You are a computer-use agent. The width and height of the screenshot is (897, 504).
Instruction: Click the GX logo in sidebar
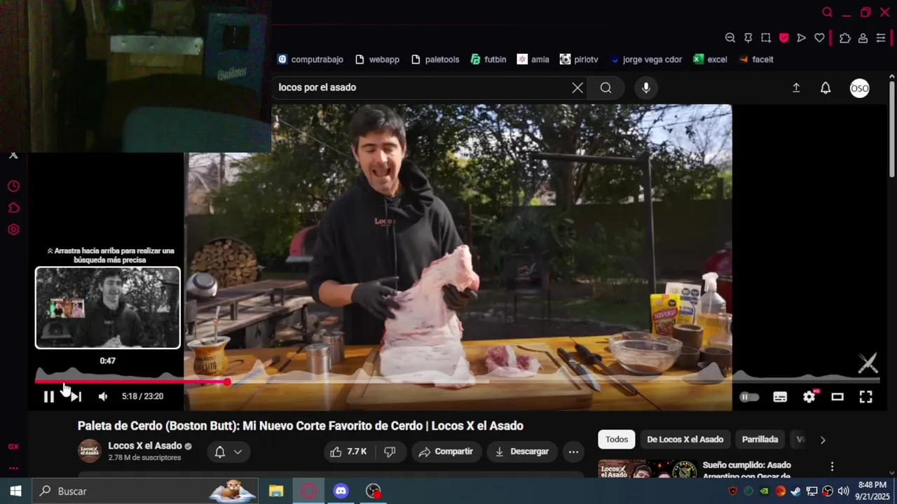[13, 447]
